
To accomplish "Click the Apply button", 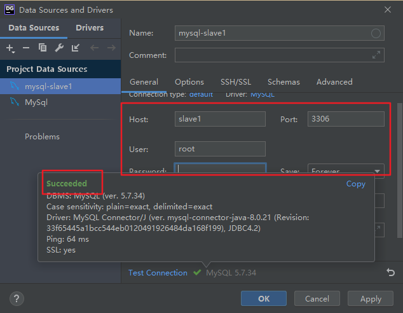I will click(x=371, y=298).
